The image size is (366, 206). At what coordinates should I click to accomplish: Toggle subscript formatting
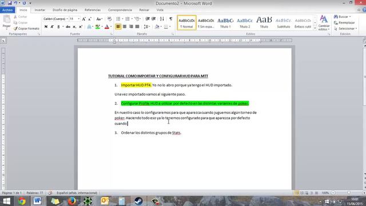coord(74,27)
